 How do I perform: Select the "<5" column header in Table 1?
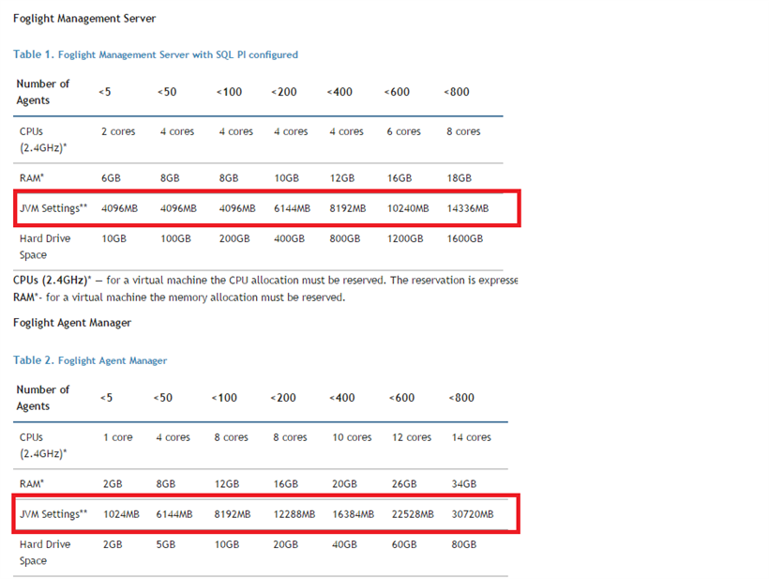click(104, 92)
